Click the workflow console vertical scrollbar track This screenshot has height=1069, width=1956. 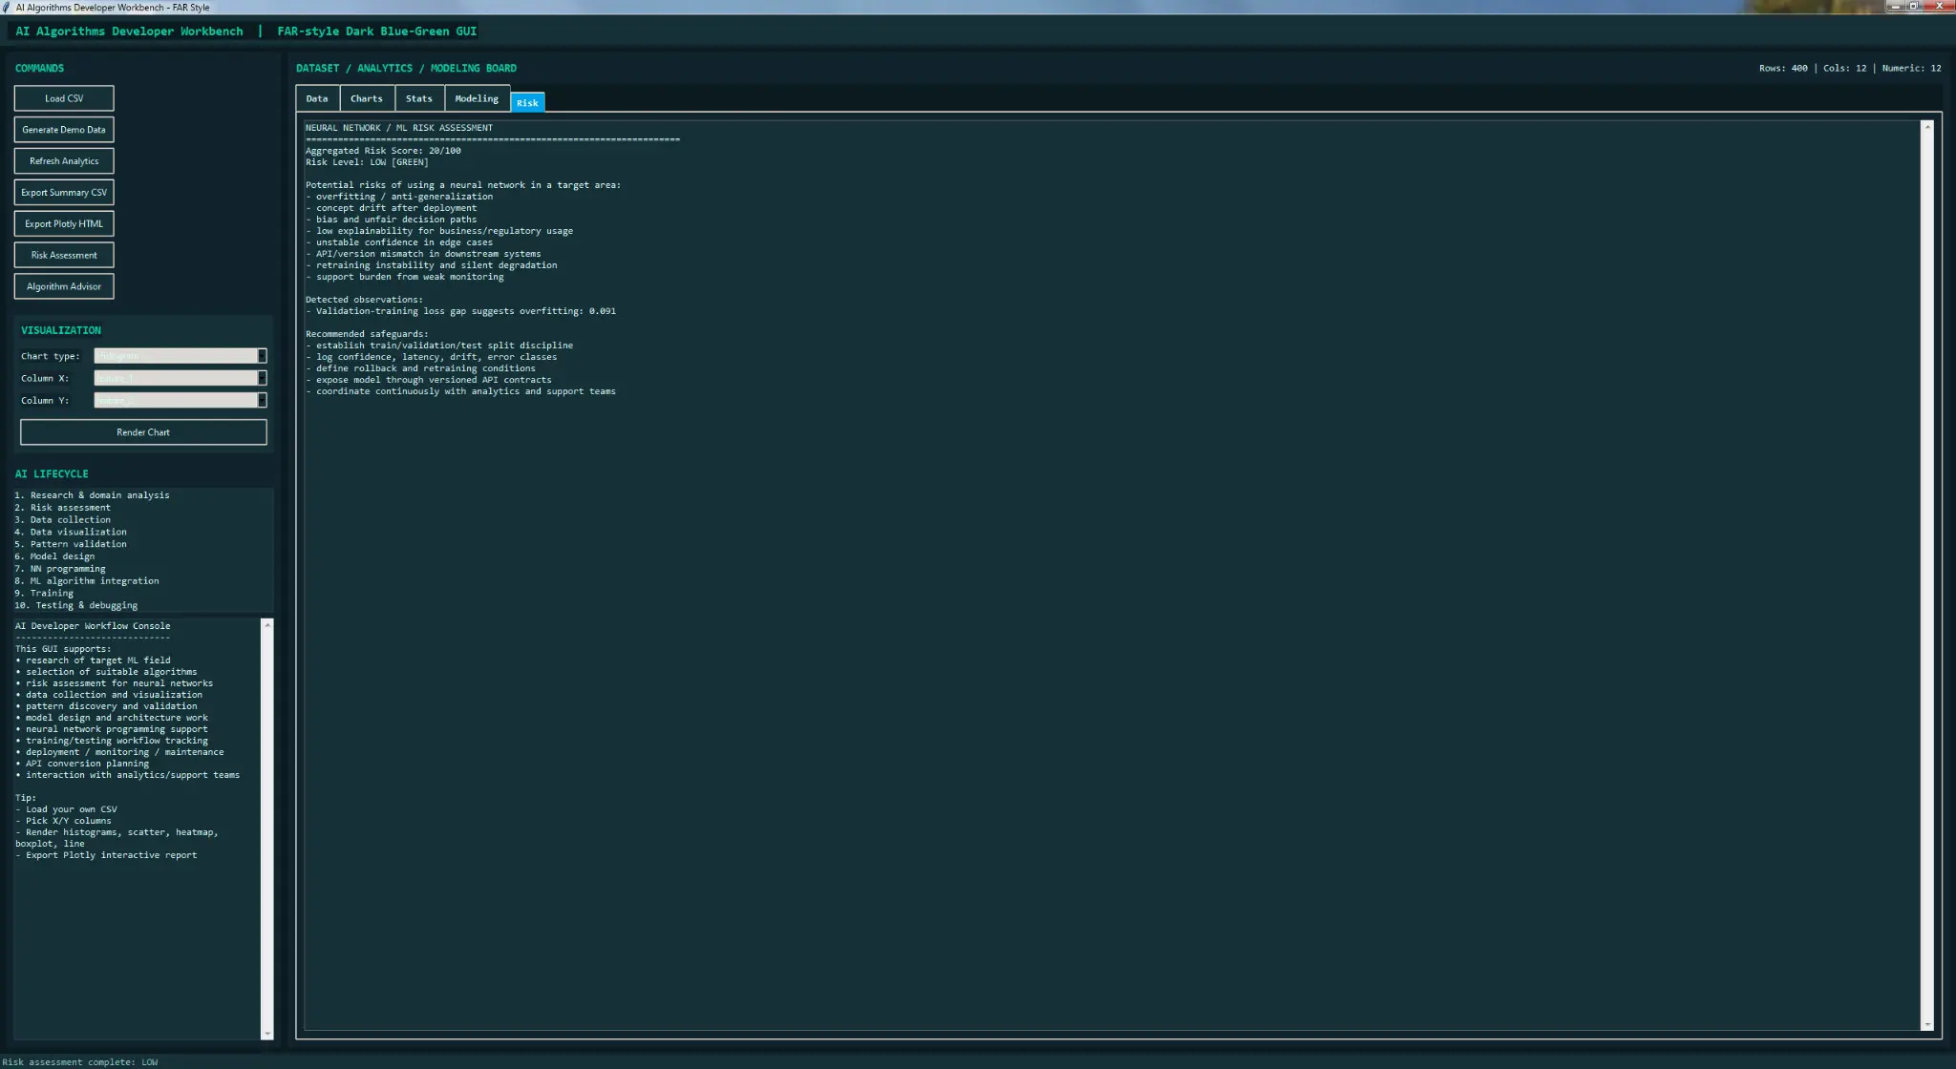pyautogui.click(x=267, y=828)
